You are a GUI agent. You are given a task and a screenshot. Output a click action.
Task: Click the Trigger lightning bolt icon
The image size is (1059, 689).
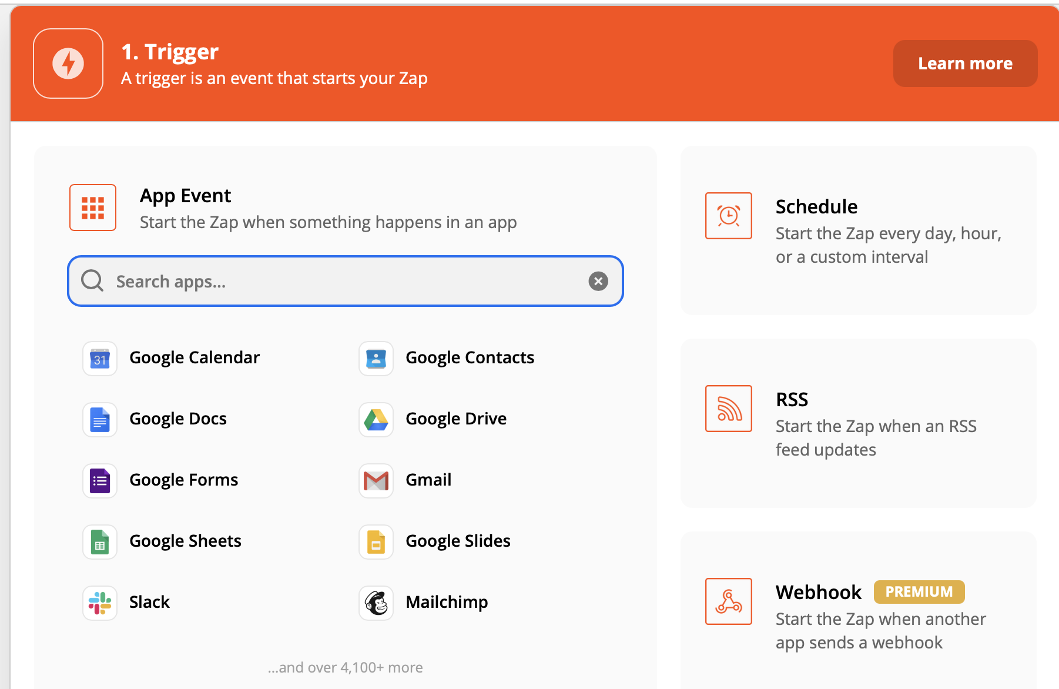pos(68,63)
